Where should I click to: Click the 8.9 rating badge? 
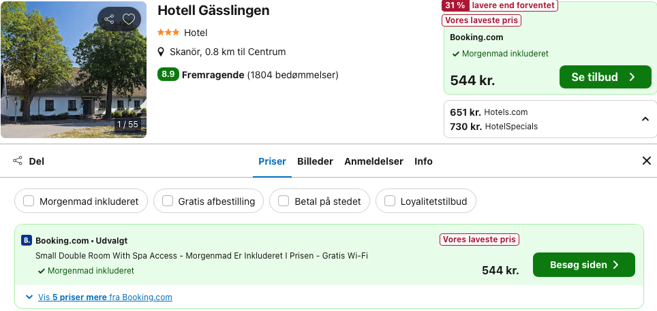click(x=168, y=74)
